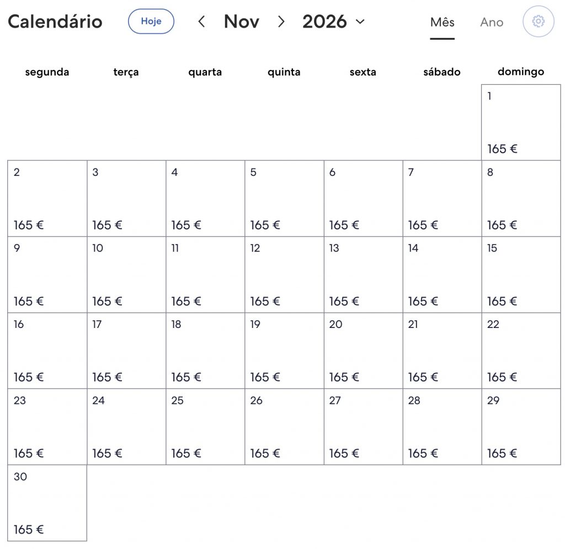Advance to next month arrow
Screen dimensions: 565x549
pos(281,21)
